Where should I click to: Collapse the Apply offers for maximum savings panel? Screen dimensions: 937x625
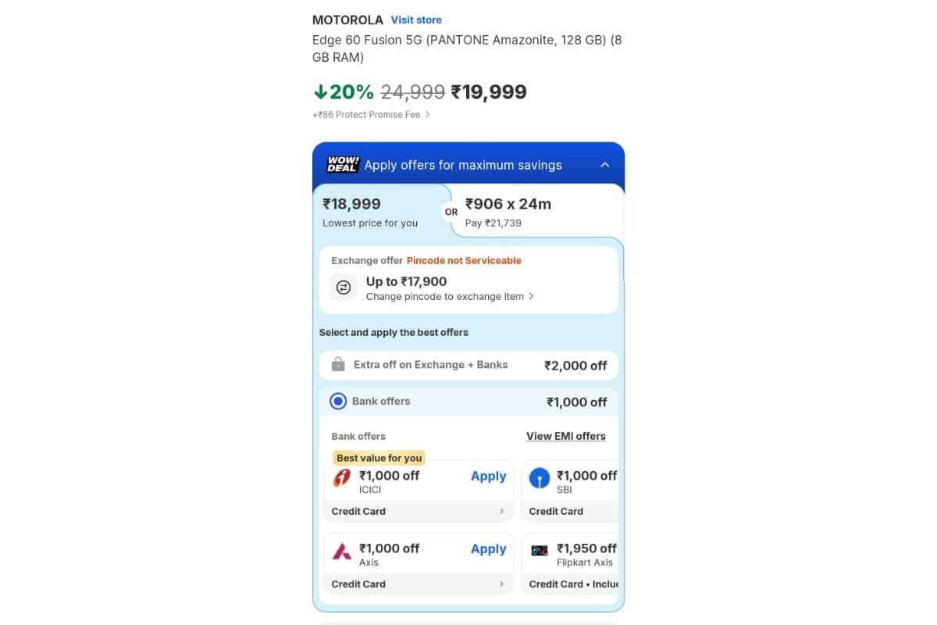[604, 165]
